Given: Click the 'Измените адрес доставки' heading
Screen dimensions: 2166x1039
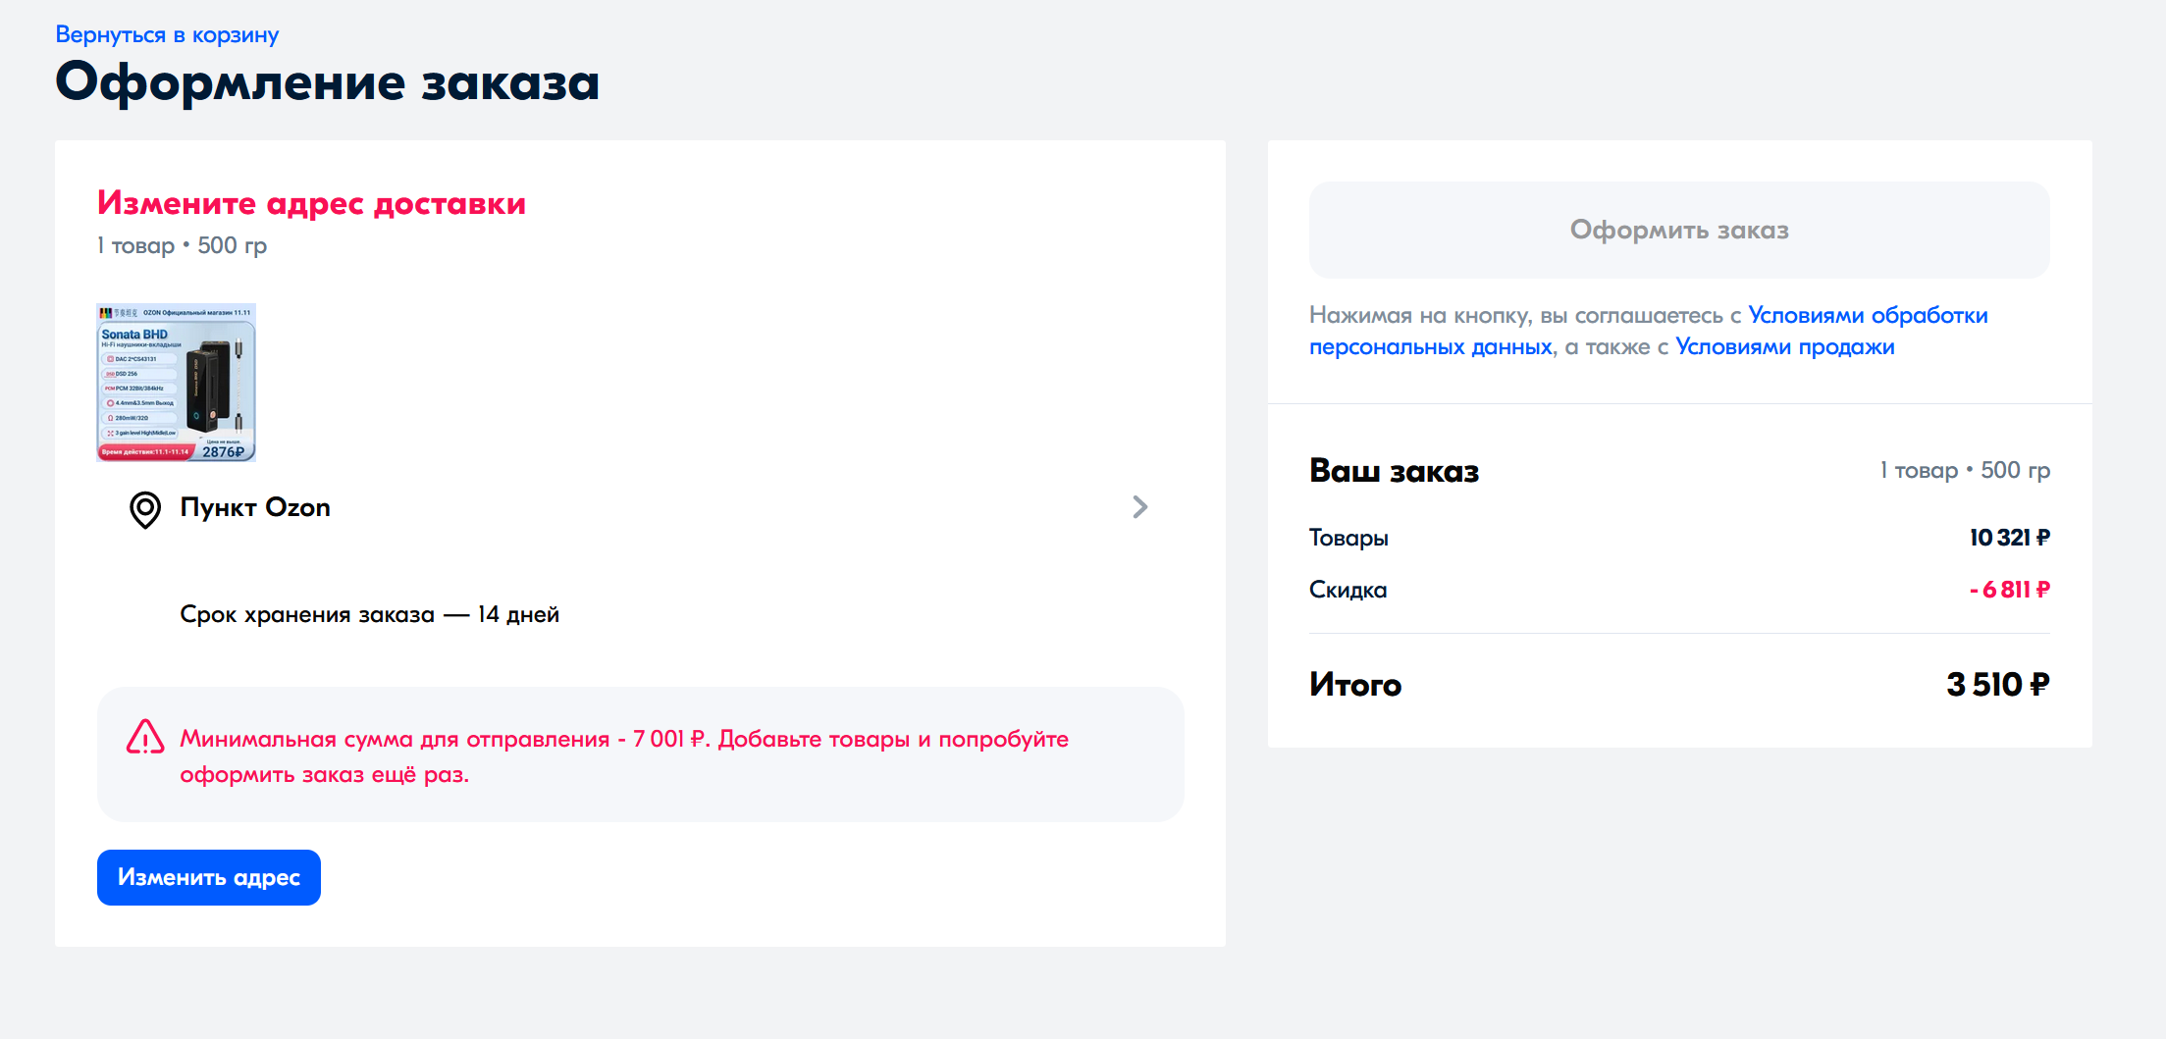Looking at the screenshot, I should click(x=311, y=203).
